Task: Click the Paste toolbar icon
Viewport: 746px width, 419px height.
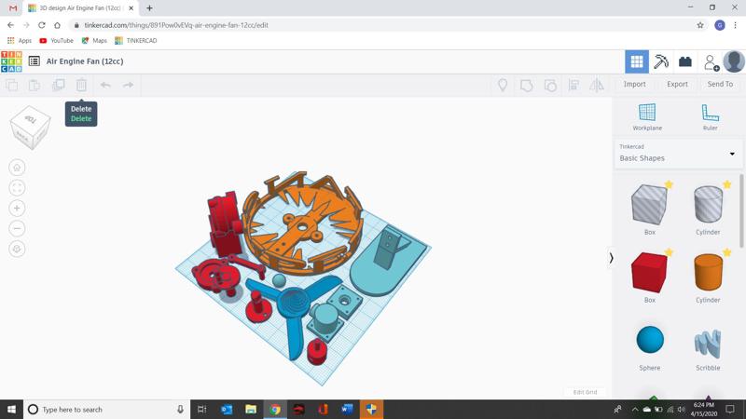Action: [x=35, y=85]
